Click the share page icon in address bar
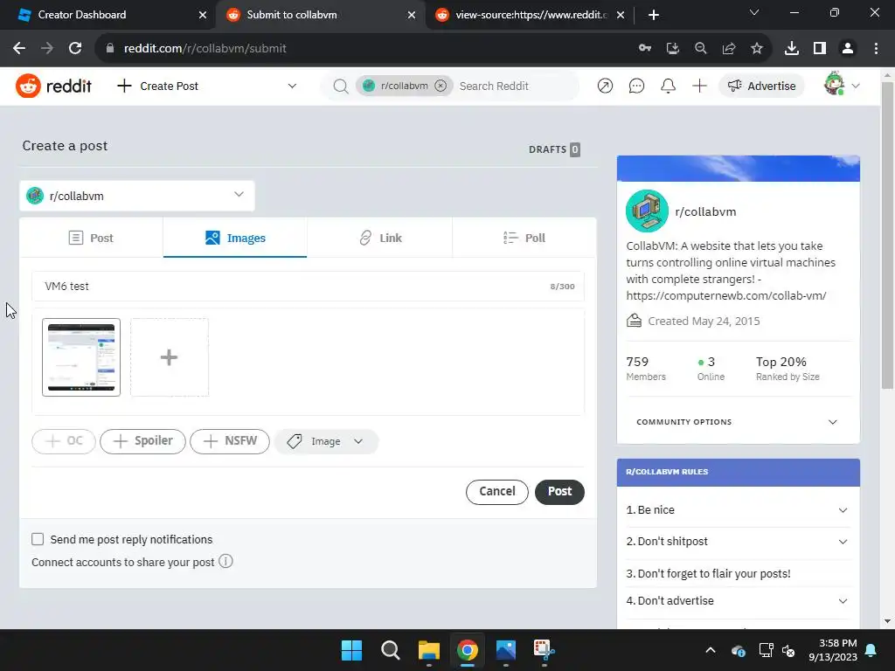This screenshot has width=895, height=671. point(729,49)
